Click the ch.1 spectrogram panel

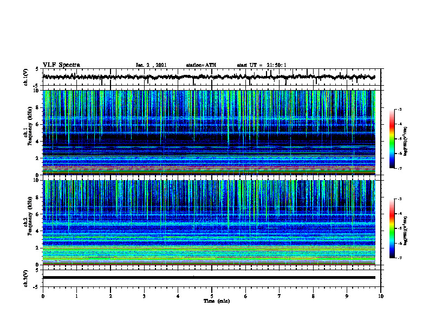coord(209,132)
